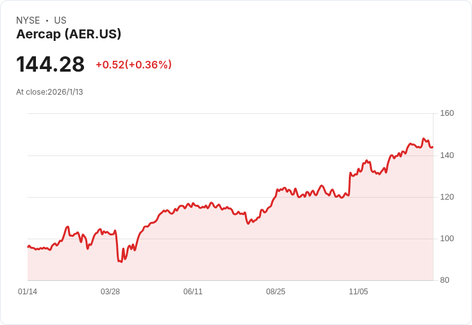Click the 80 price axis label

click(444, 280)
